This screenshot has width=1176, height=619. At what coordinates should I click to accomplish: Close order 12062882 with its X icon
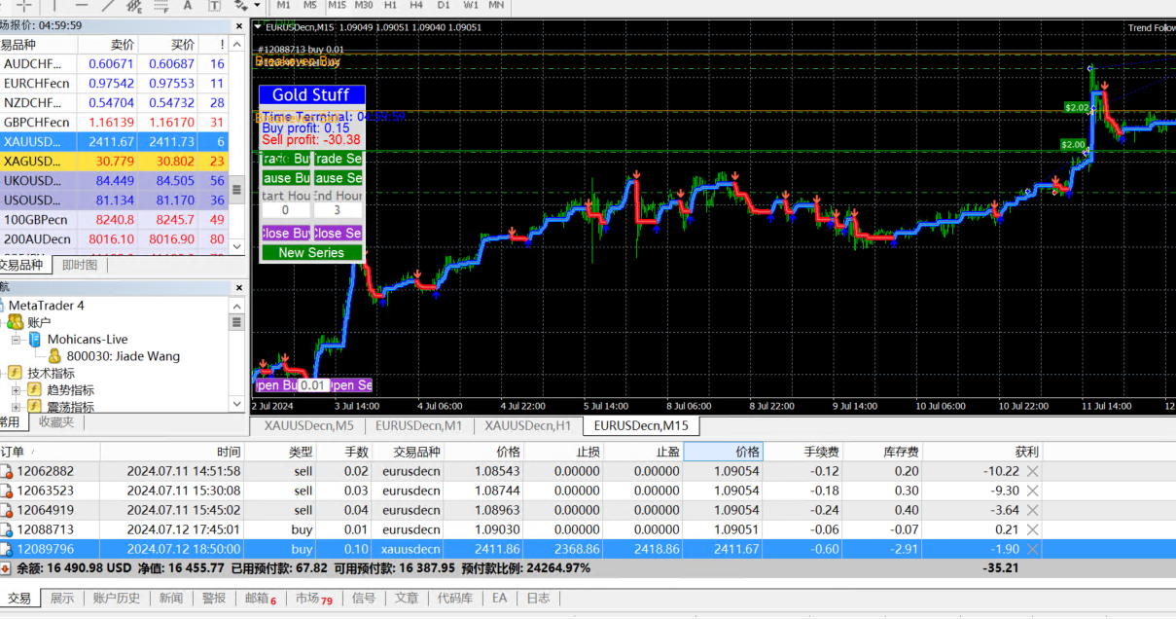1033,471
